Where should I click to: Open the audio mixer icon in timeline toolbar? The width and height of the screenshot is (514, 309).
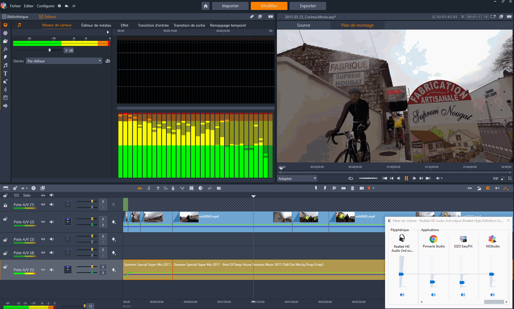(140, 188)
